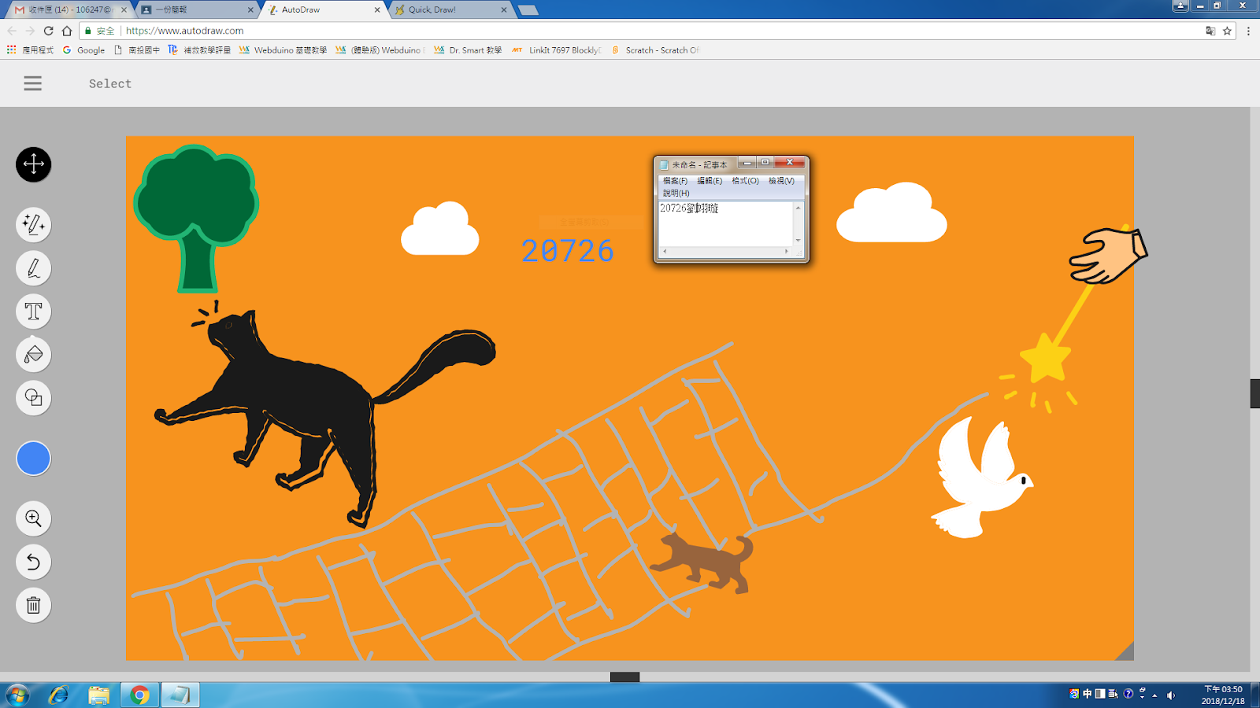This screenshot has width=1260, height=708.
Task: Open Notepad 格式(O) menu
Action: (x=745, y=181)
